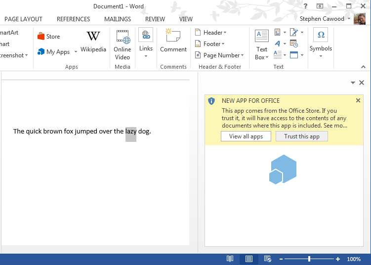371x265 pixels.
Task: Open the My Apps dropdown arrow
Action: [x=76, y=51]
